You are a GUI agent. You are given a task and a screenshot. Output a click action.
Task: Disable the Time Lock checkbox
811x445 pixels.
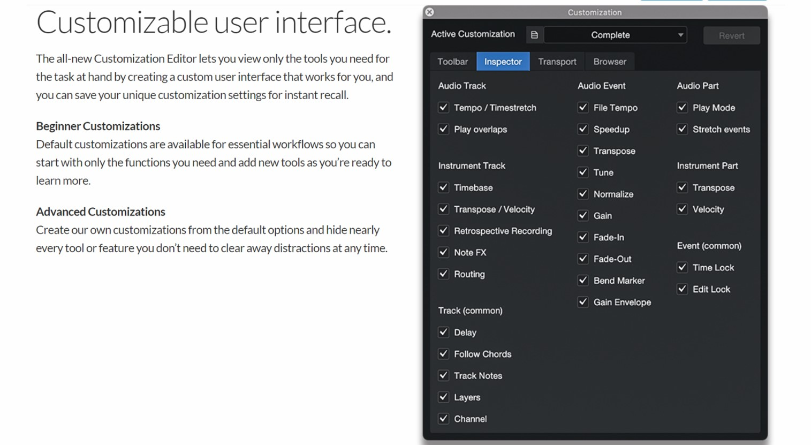(682, 267)
